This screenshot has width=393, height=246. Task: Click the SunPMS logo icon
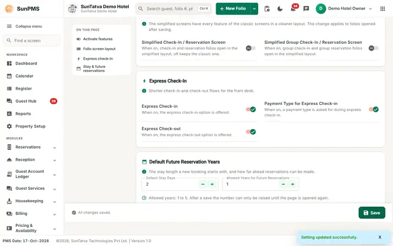9,9
